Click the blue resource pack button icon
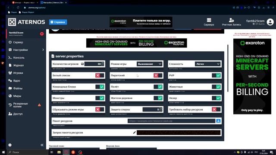The image size is (276, 155). tap(218, 121)
